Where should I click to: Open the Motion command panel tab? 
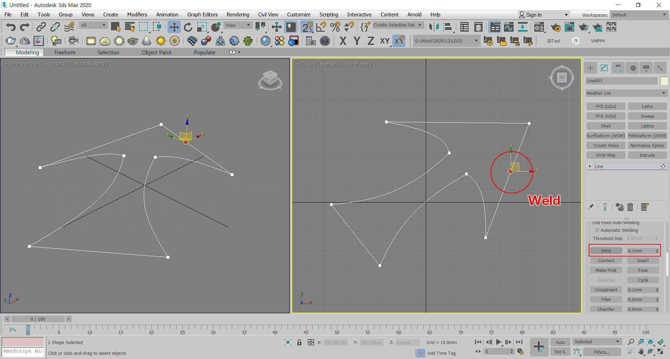(x=632, y=68)
